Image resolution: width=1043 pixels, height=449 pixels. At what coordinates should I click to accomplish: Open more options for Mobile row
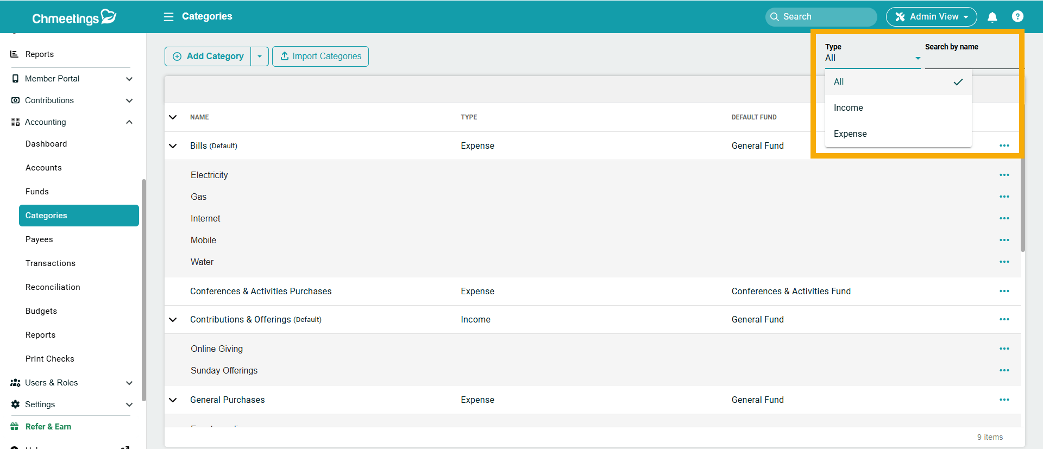point(1004,240)
